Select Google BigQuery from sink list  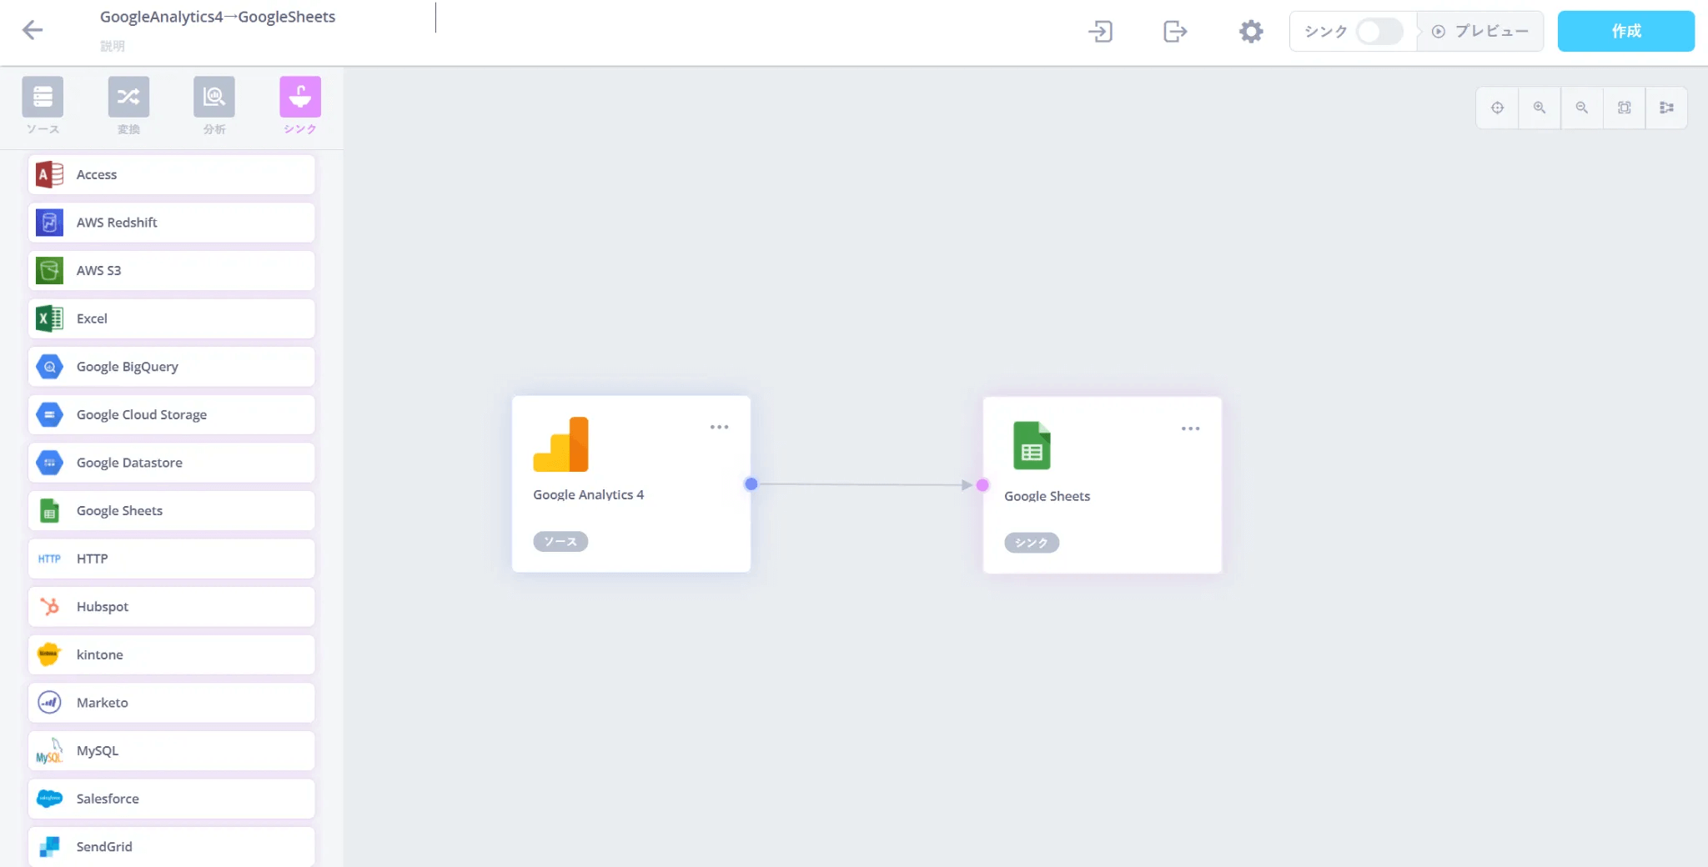(x=172, y=367)
